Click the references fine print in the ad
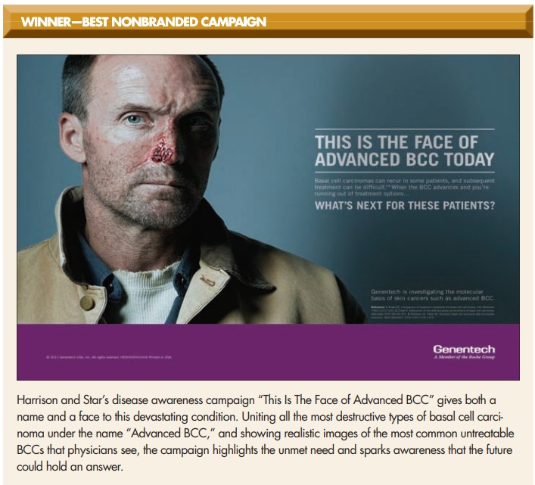The image size is (535, 485). [x=432, y=310]
